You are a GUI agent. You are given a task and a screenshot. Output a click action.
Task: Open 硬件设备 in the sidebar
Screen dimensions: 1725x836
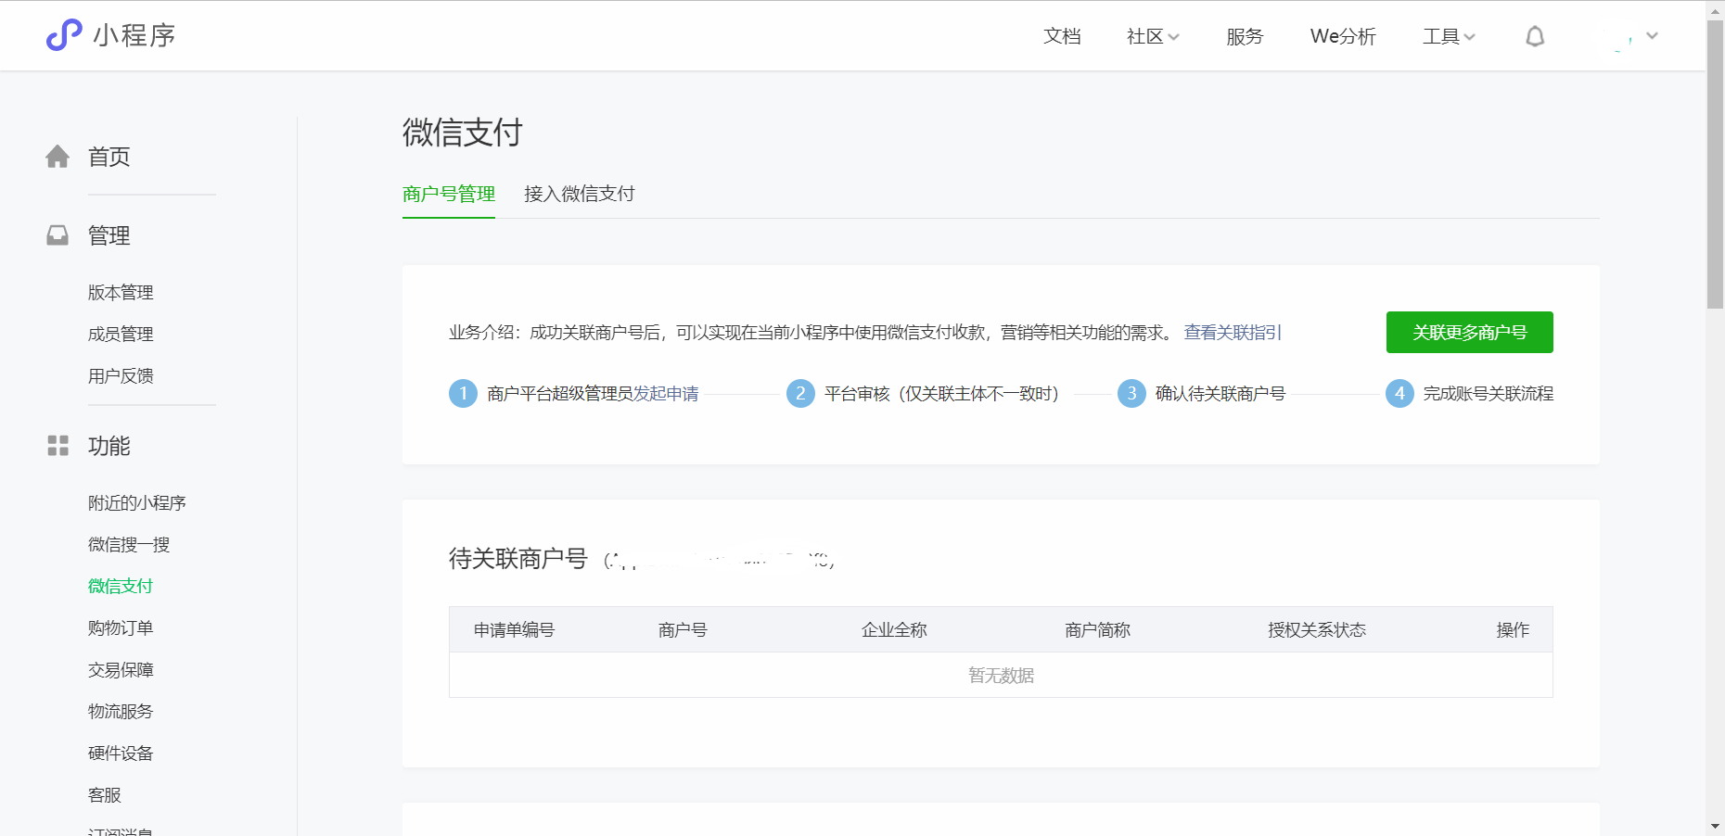click(121, 754)
